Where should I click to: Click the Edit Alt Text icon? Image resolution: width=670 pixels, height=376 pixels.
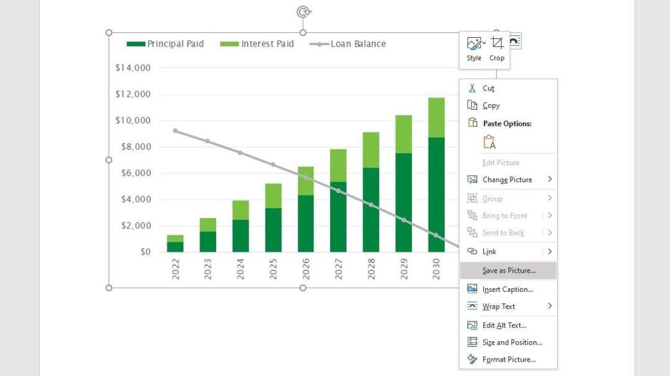click(472, 325)
